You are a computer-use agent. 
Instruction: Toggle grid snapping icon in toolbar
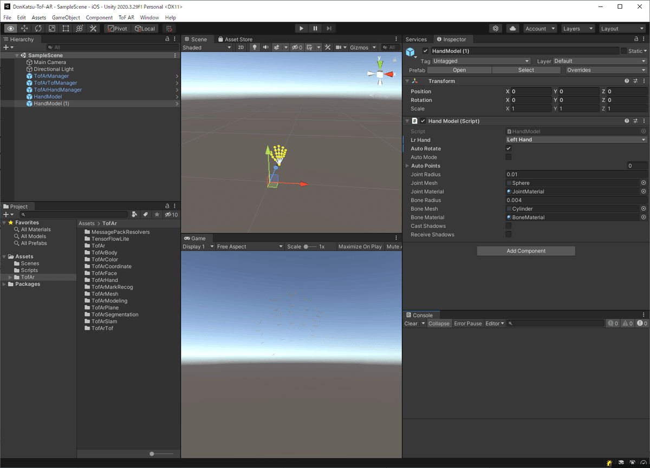pyautogui.click(x=168, y=28)
